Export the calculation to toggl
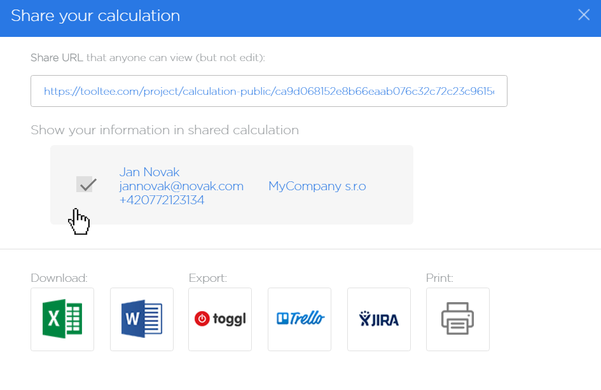This screenshot has width=601, height=390. 220,319
